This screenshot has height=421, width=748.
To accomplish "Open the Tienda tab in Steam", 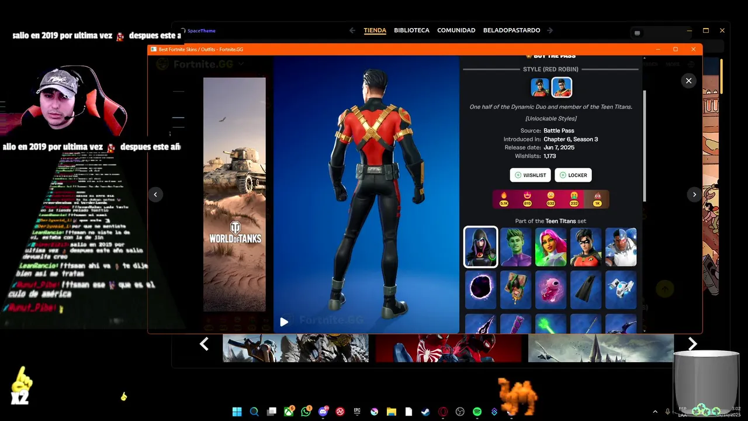I will click(x=375, y=30).
